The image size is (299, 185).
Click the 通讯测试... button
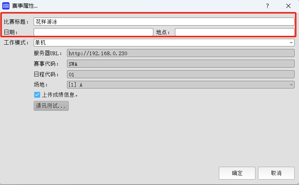click(51, 106)
